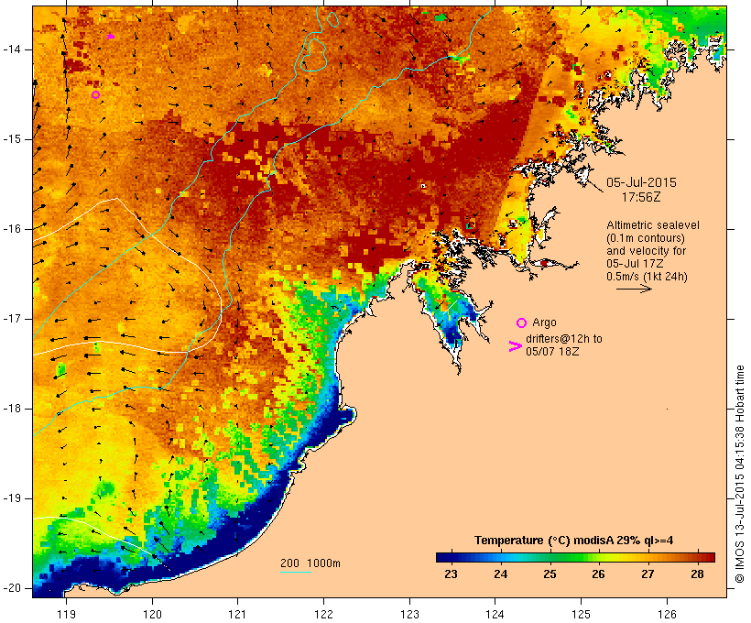Click the magenta Argo float marker near 119.3E
This screenshot has height=623, width=751.
click(x=96, y=95)
